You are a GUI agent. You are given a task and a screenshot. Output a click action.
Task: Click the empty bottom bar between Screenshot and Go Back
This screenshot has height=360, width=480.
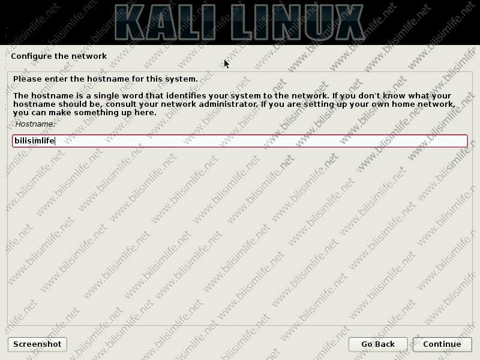click(208, 344)
